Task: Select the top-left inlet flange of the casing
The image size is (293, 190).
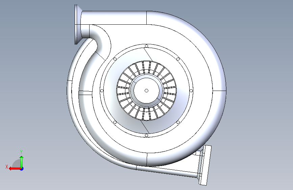Action: 76,24
